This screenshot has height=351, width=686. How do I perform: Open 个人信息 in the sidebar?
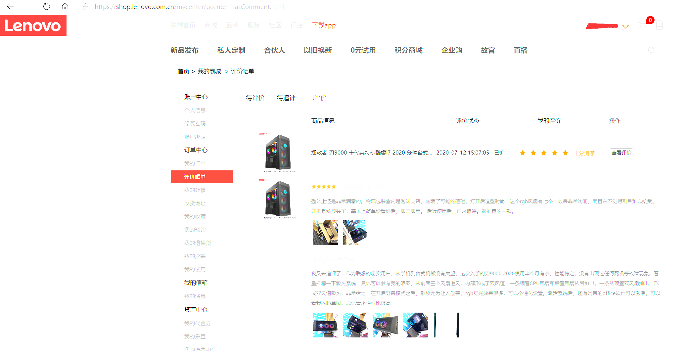195,110
